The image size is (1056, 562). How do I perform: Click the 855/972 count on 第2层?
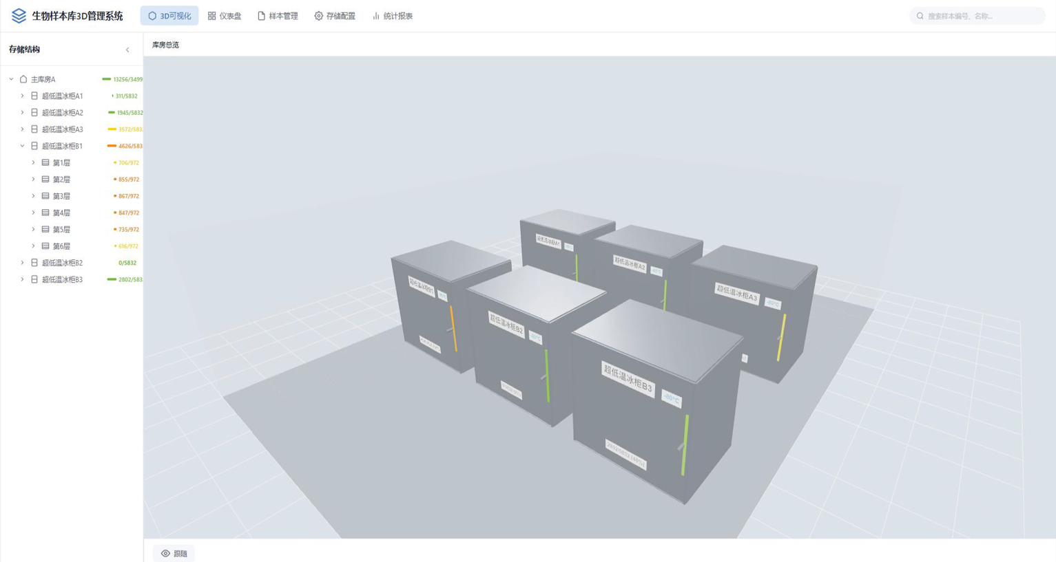click(128, 180)
